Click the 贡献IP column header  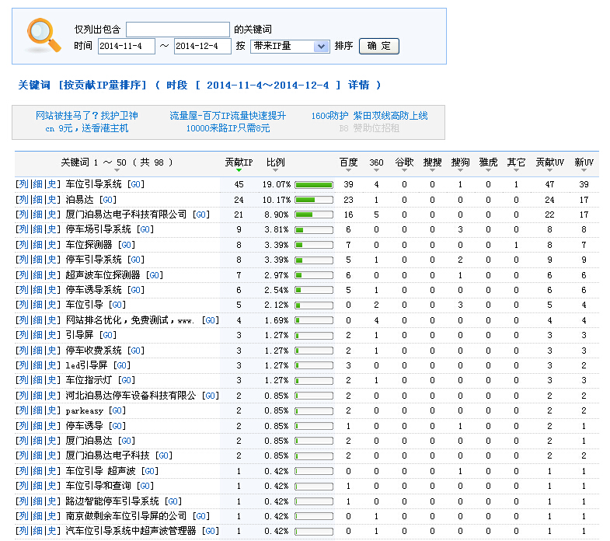pos(238,162)
